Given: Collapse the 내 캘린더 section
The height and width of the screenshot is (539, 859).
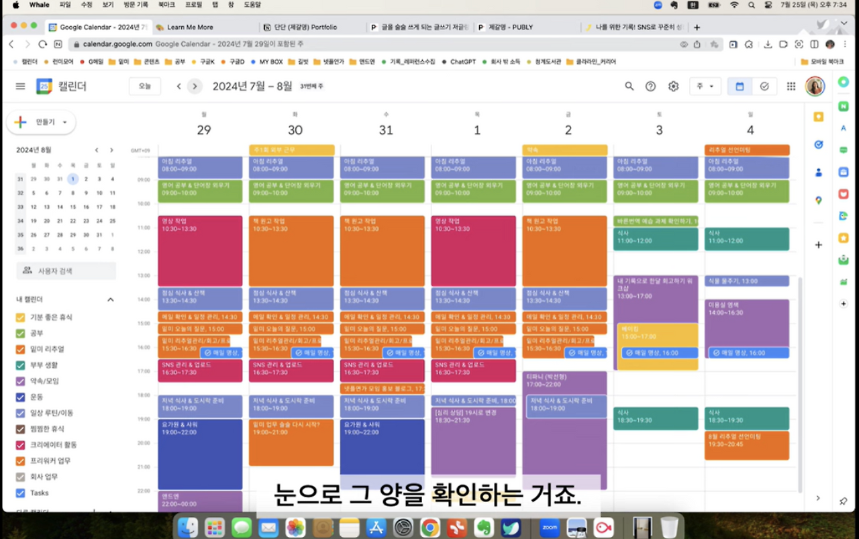Looking at the screenshot, I should click(x=110, y=299).
